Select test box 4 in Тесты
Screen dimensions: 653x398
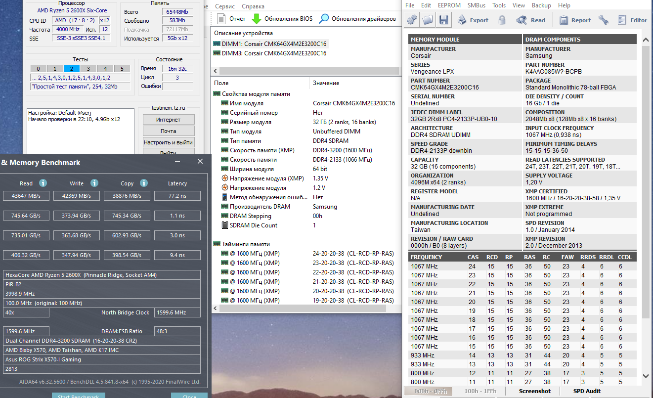pyautogui.click(x=105, y=69)
